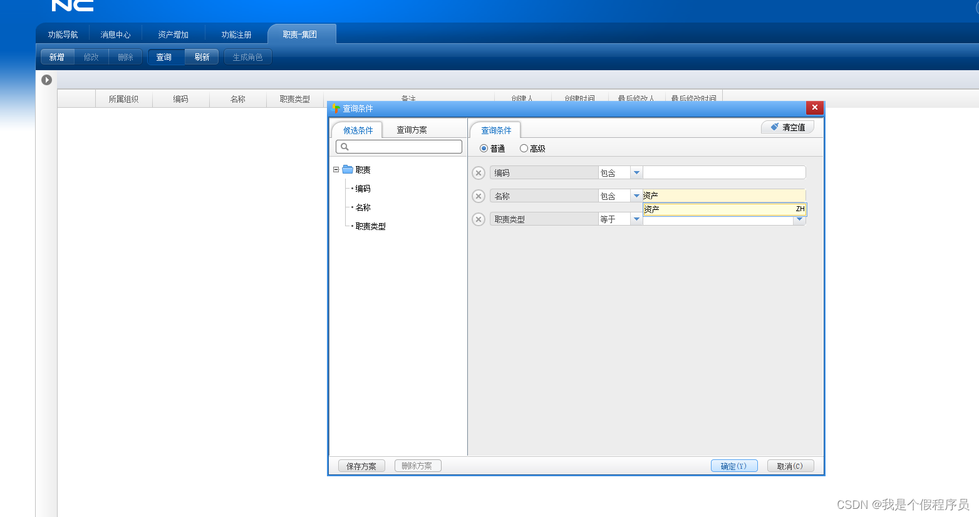Click the 删除方案 button

(x=417, y=466)
